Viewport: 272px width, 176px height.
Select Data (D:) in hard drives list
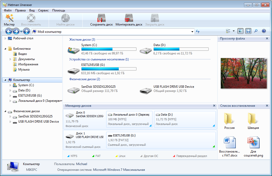[160, 45]
